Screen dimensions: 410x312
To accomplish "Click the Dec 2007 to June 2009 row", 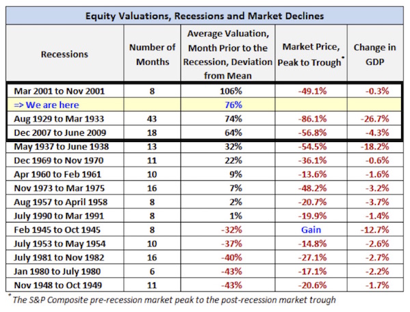I will click(204, 132).
